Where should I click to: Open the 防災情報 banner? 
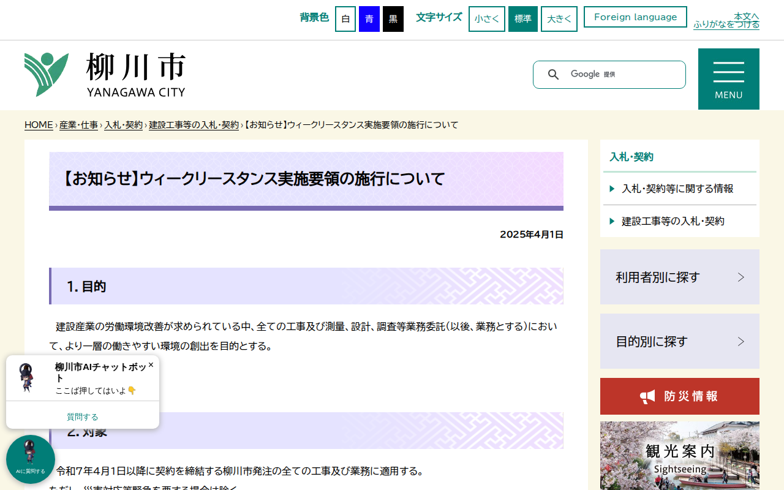click(680, 396)
